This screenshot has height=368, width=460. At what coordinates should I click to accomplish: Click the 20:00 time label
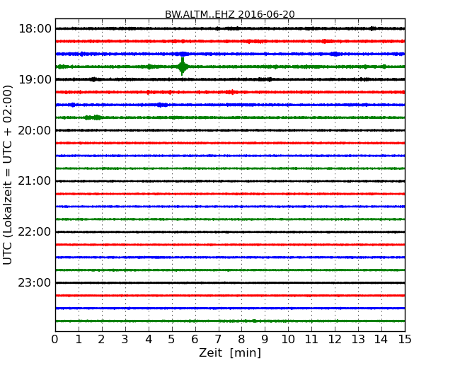click(35, 130)
